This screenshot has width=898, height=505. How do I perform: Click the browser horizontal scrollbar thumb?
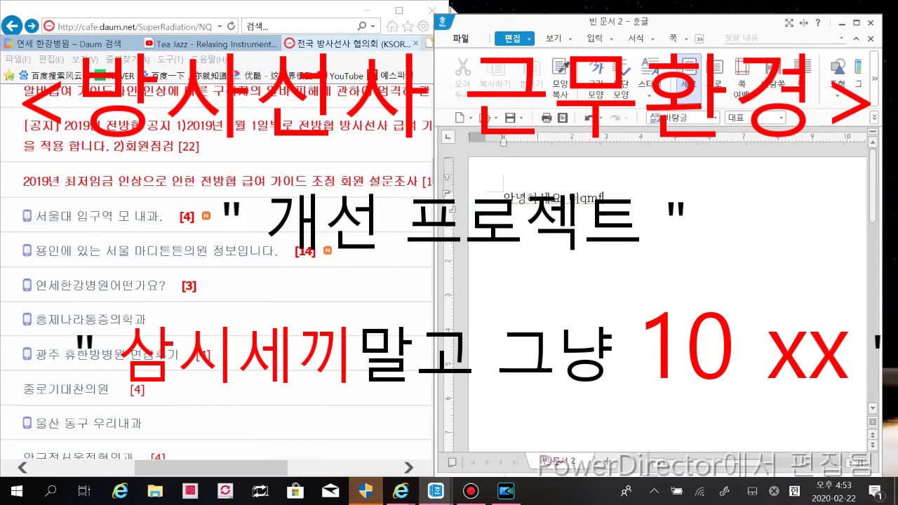pyautogui.click(x=210, y=468)
